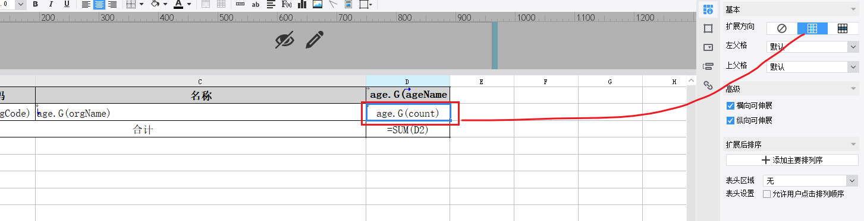Open the 左父格 dropdown
The height and width of the screenshot is (221, 864).
812,46
